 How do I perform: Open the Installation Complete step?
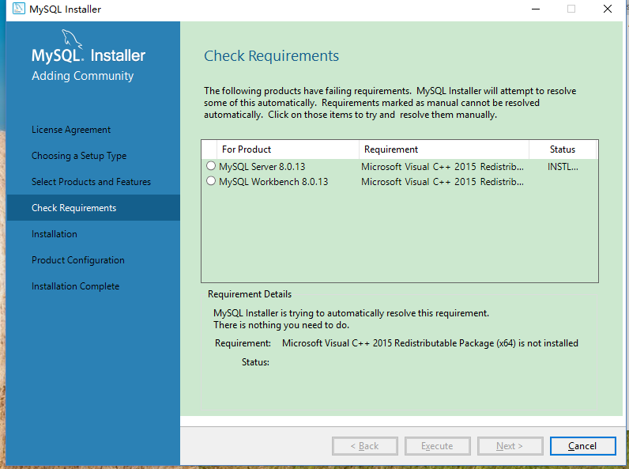click(x=75, y=286)
